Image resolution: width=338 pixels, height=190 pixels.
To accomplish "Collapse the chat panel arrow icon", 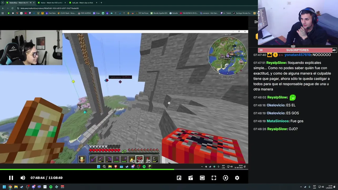I will (256, 22).
